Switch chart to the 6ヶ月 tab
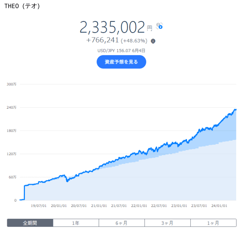 (x=121, y=223)
